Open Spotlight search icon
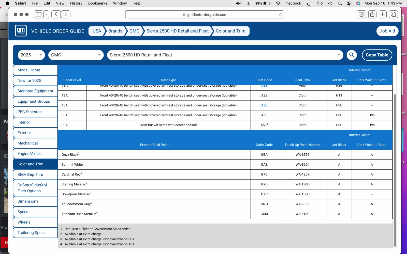The width and height of the screenshot is (407, 254). tap(340, 3)
